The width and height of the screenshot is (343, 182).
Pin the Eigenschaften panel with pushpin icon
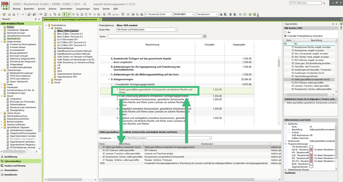pyautogui.click(x=333, y=24)
